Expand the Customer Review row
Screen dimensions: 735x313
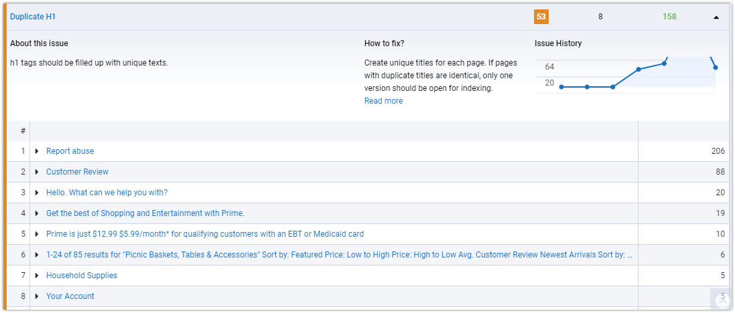coord(37,172)
